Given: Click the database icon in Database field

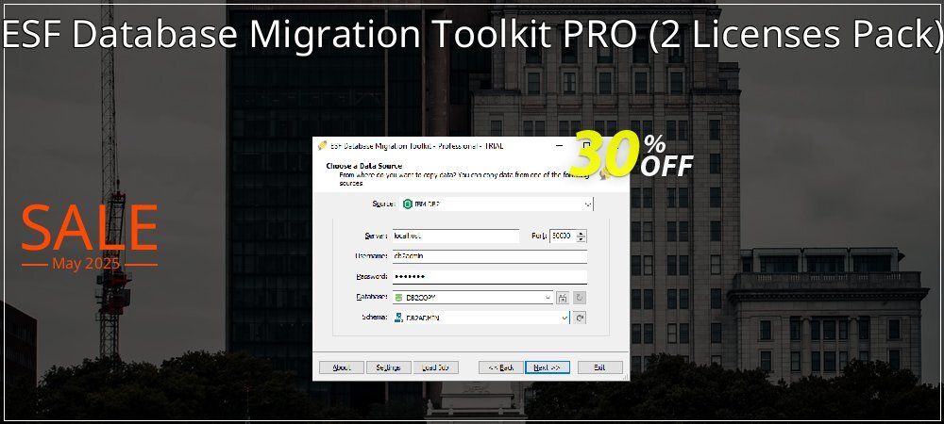Looking at the screenshot, I should coord(398,298).
